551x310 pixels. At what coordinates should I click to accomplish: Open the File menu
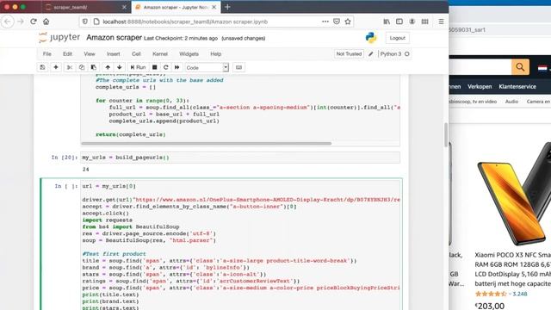click(x=47, y=53)
